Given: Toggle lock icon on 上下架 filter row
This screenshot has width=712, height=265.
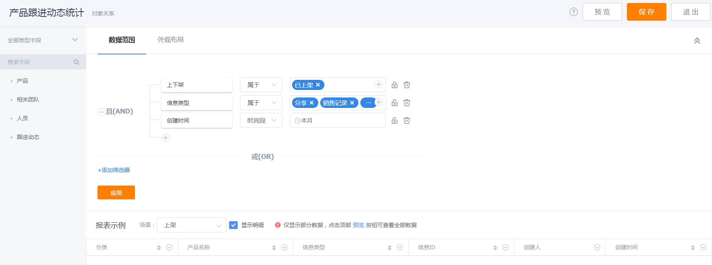Looking at the screenshot, I should click(x=394, y=85).
